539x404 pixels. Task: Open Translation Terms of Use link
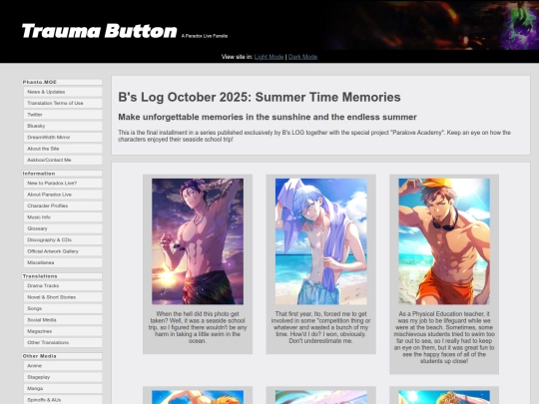(x=63, y=103)
